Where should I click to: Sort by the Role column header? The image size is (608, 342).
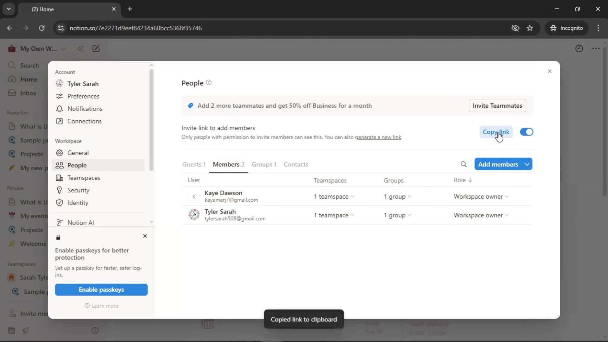pyautogui.click(x=463, y=180)
